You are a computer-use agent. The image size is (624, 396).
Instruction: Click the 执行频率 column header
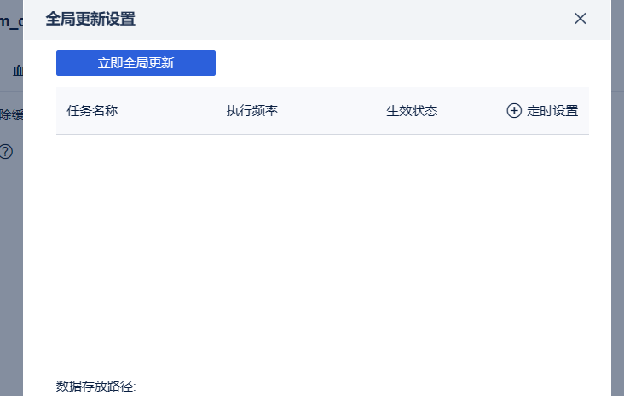252,111
